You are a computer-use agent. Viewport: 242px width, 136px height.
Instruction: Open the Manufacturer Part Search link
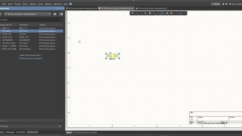click(x=32, y=58)
